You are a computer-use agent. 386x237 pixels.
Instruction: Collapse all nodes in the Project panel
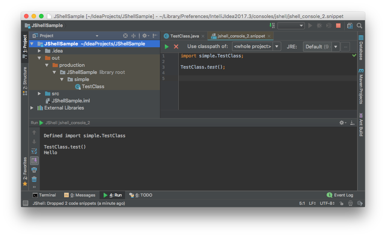pos(133,36)
